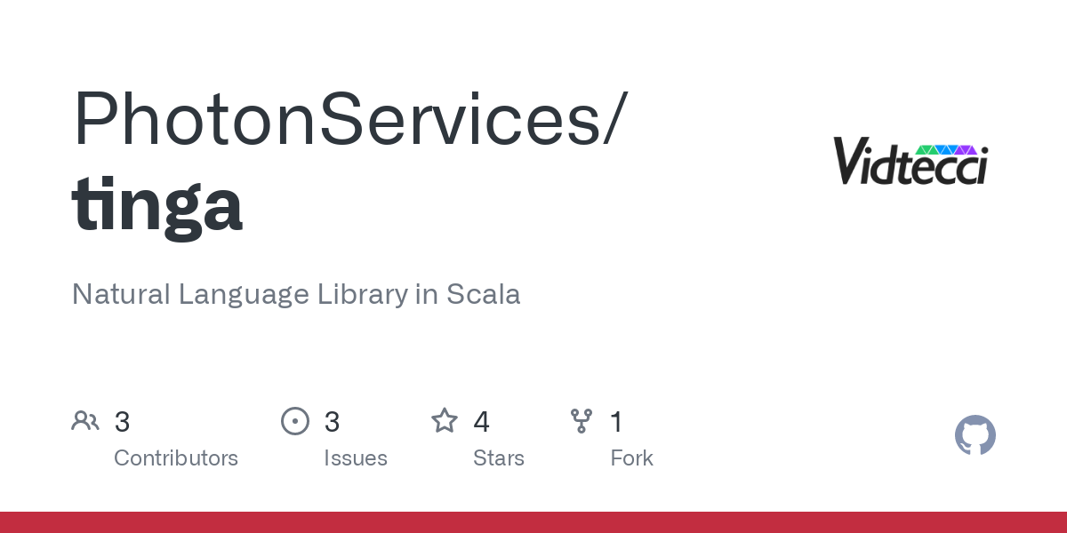
Task: Click the Stars label
Action: 499,458
